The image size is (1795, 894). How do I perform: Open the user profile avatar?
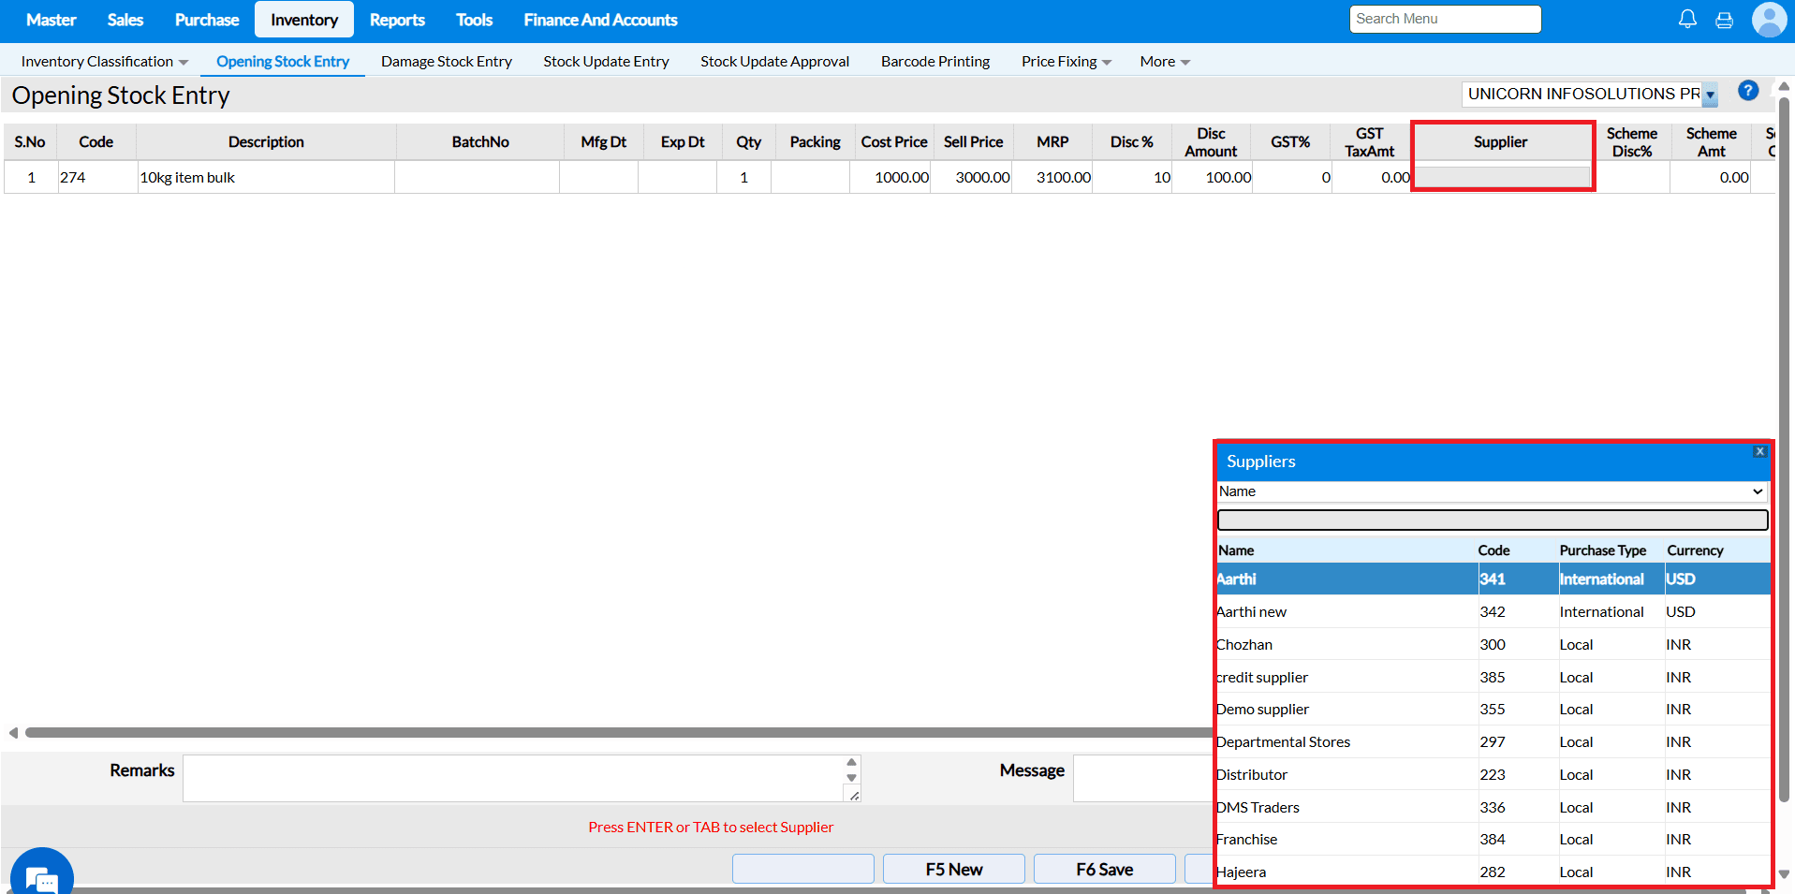tap(1769, 20)
